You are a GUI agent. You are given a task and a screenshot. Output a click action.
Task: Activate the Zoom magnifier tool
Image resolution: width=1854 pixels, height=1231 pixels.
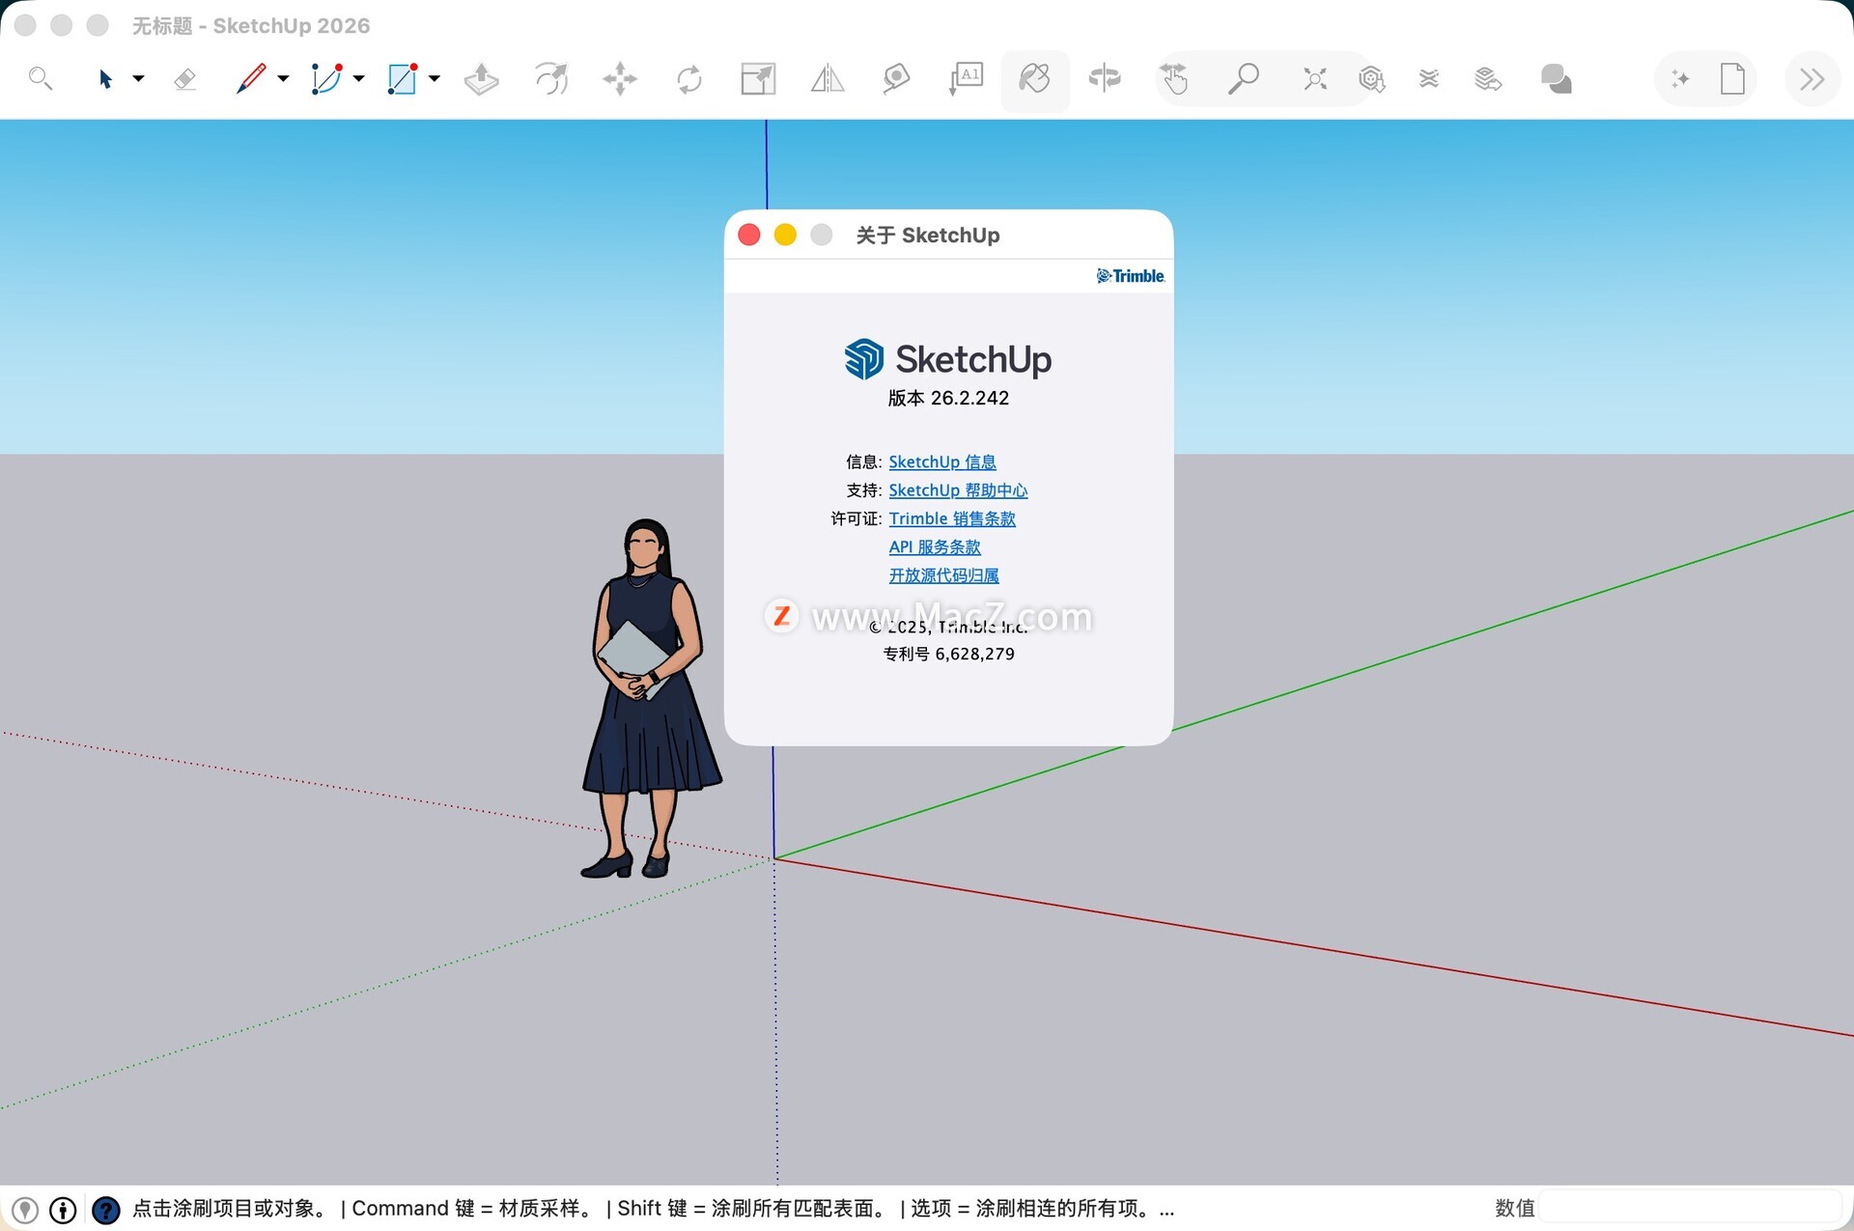pyautogui.click(x=1244, y=78)
